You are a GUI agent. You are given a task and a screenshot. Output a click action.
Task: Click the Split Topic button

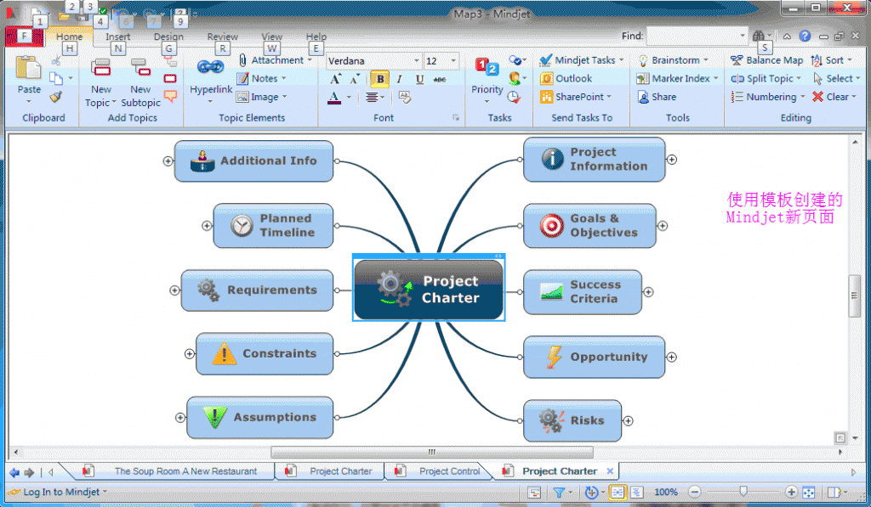[x=766, y=78]
